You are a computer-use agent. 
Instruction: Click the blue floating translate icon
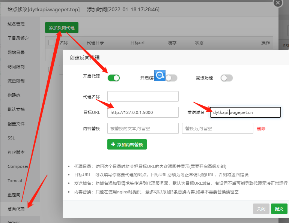pos(160,75)
